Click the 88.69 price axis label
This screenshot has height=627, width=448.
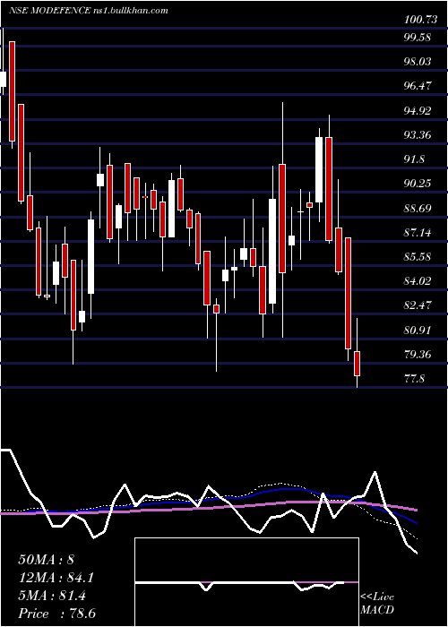click(418, 209)
